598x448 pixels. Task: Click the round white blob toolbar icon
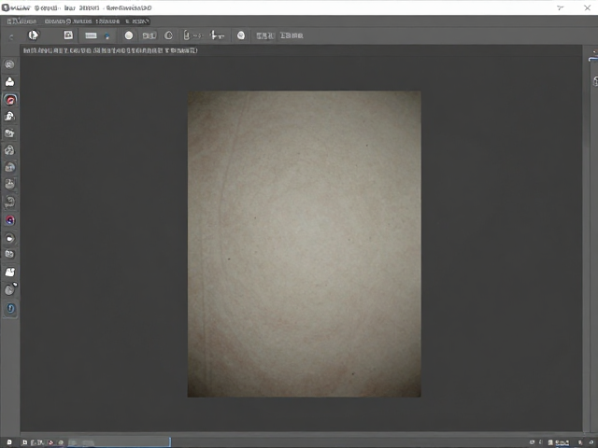(x=241, y=35)
